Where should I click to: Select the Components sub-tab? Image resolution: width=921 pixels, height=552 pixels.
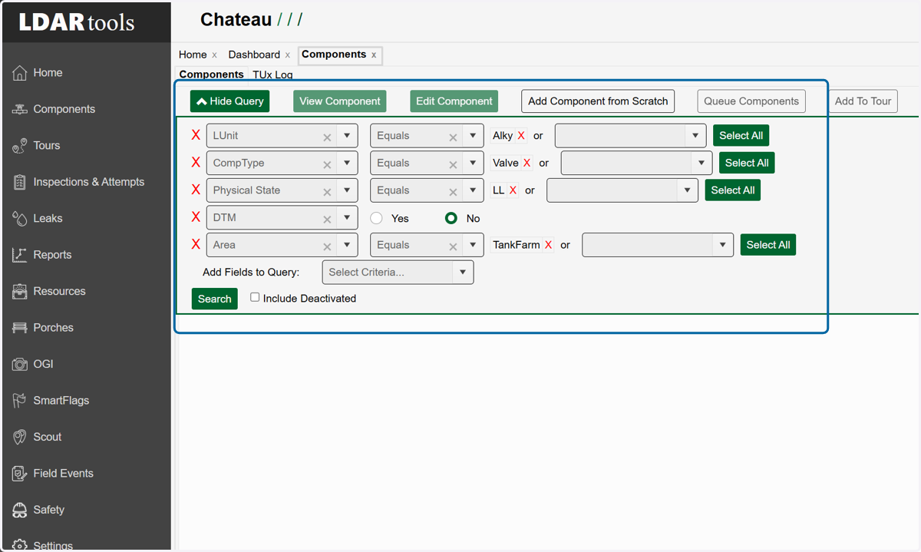tap(211, 74)
